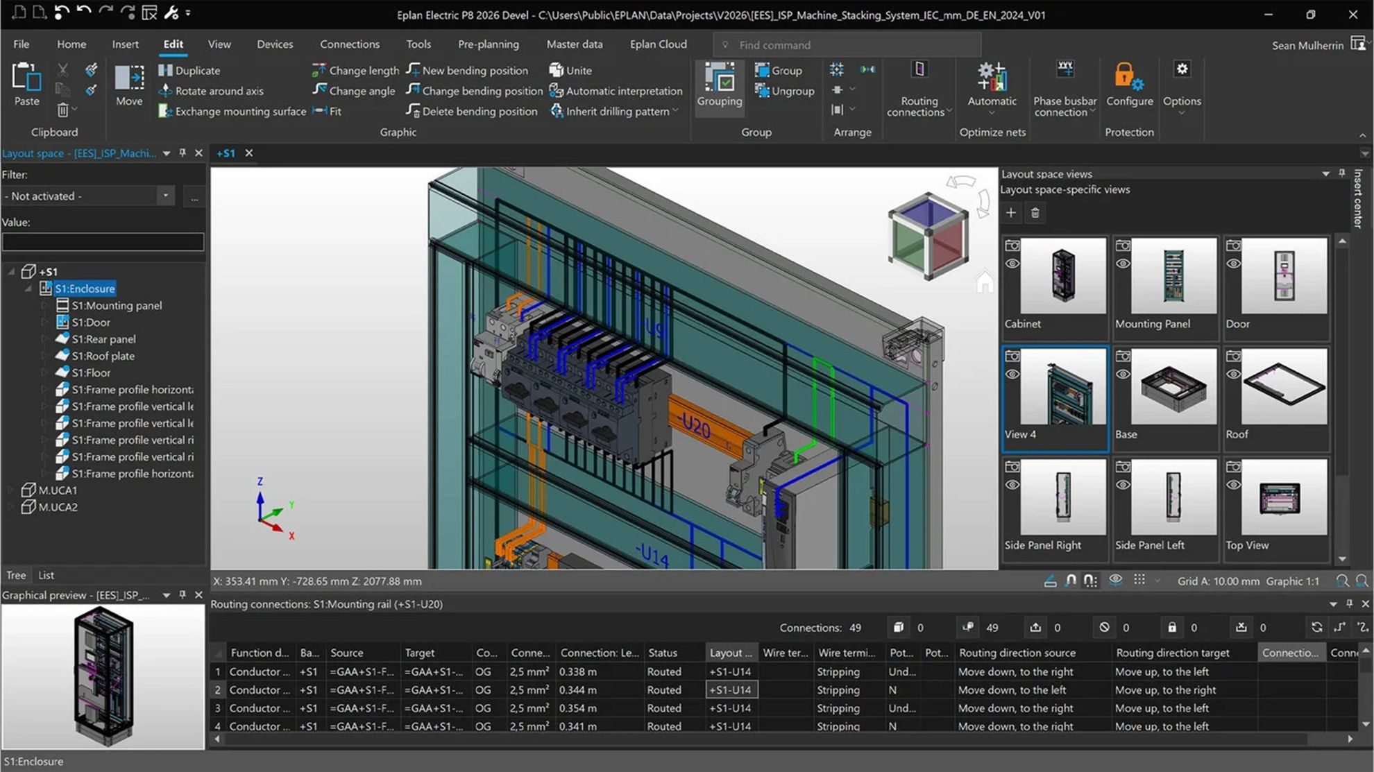
Task: Switch to the Devices ribbon tab
Action: click(x=275, y=44)
